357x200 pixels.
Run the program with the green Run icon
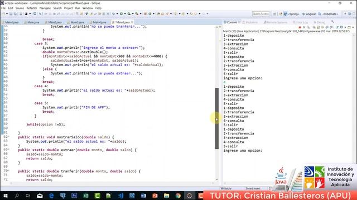[121, 14]
